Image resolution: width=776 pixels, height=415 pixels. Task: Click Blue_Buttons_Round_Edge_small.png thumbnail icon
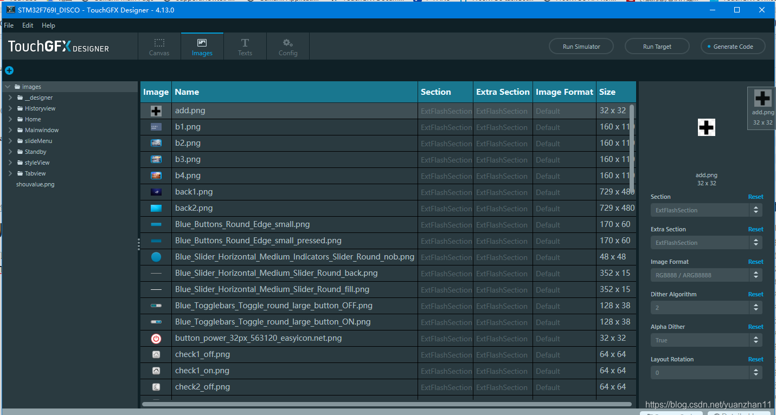click(x=156, y=224)
